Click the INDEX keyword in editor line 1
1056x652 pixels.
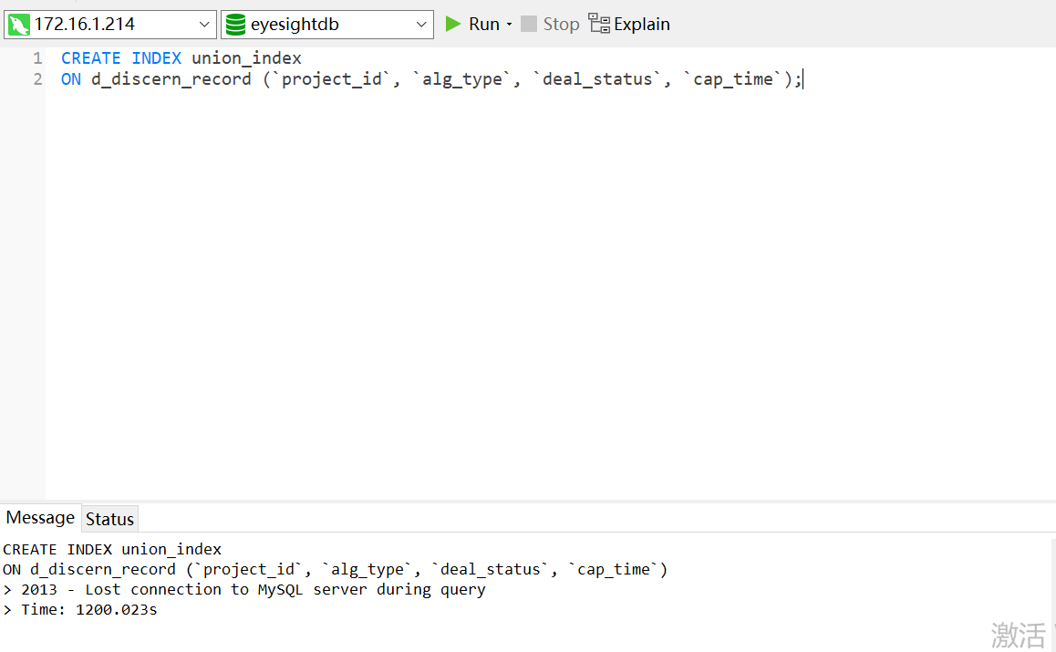point(156,58)
